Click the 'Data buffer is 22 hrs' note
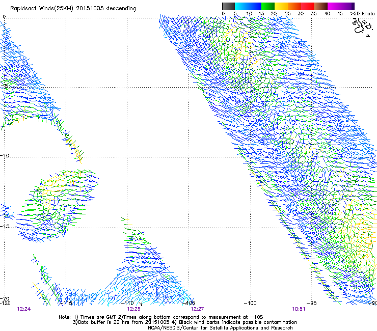The image size is (377, 331). pyautogui.click(x=184, y=322)
